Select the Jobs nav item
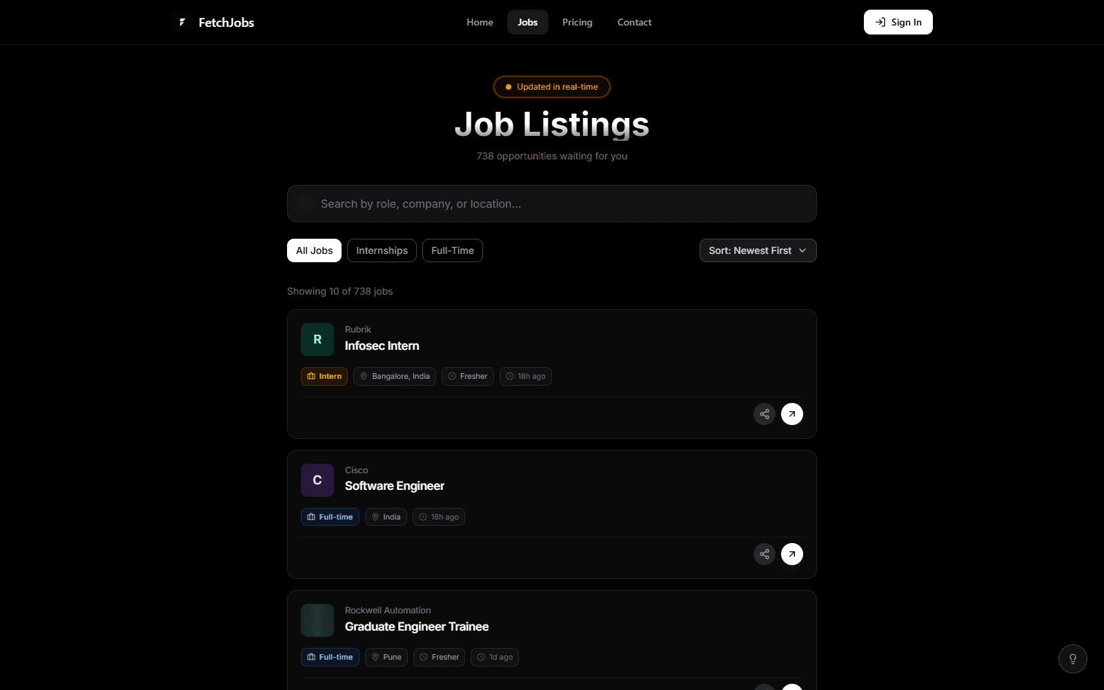 528,22
